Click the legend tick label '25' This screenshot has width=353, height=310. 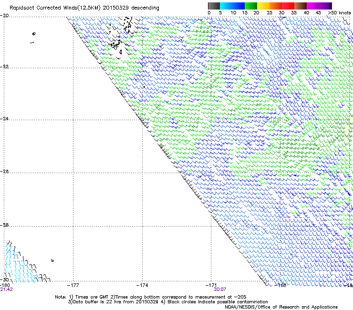pyautogui.click(x=270, y=12)
